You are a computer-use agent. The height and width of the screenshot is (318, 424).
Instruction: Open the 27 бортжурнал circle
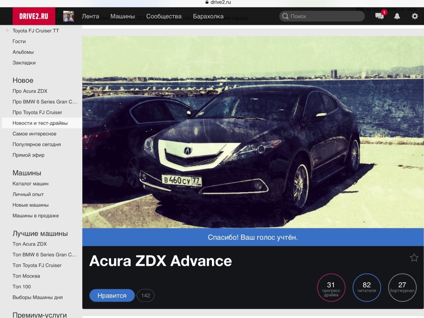point(402,288)
